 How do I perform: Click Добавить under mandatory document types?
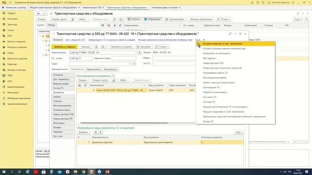[83, 132]
